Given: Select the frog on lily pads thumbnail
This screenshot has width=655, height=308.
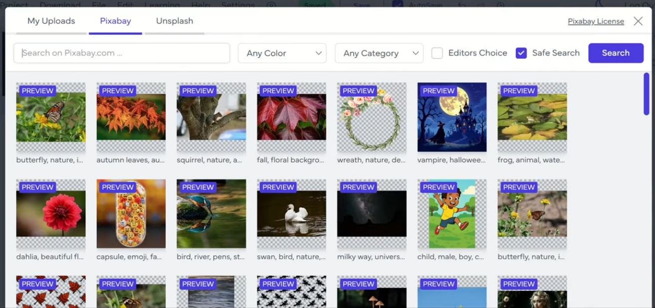Looking at the screenshot, I should 532,117.
